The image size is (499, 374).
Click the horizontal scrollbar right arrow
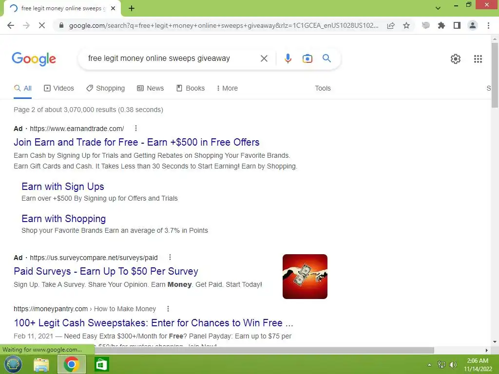487,350
